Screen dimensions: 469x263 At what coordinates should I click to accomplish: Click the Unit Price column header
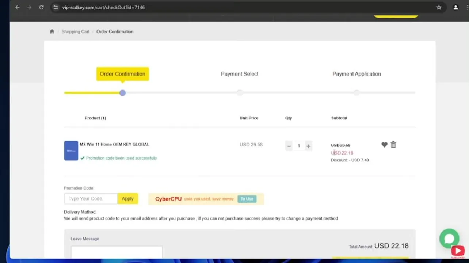tap(249, 118)
